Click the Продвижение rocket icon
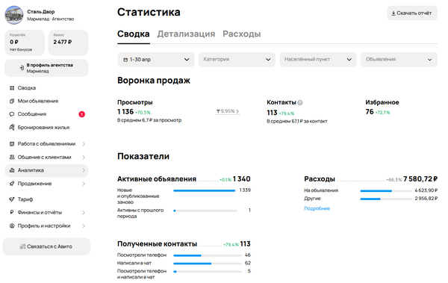This screenshot has height=283, width=448. pos(12,184)
